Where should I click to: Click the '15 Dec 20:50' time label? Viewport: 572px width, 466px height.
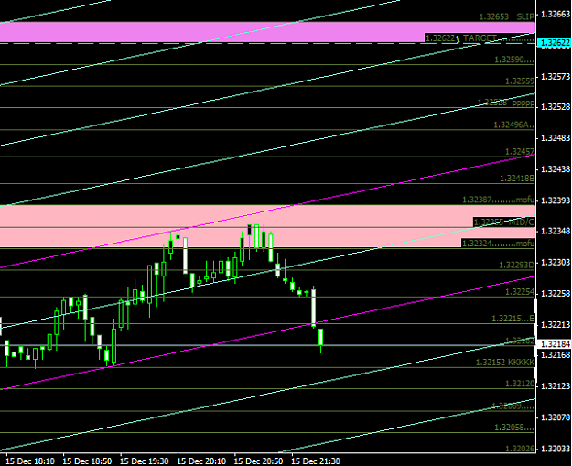(x=258, y=461)
